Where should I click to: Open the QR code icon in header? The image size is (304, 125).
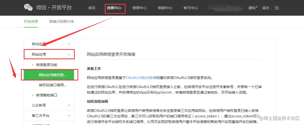click(x=277, y=8)
